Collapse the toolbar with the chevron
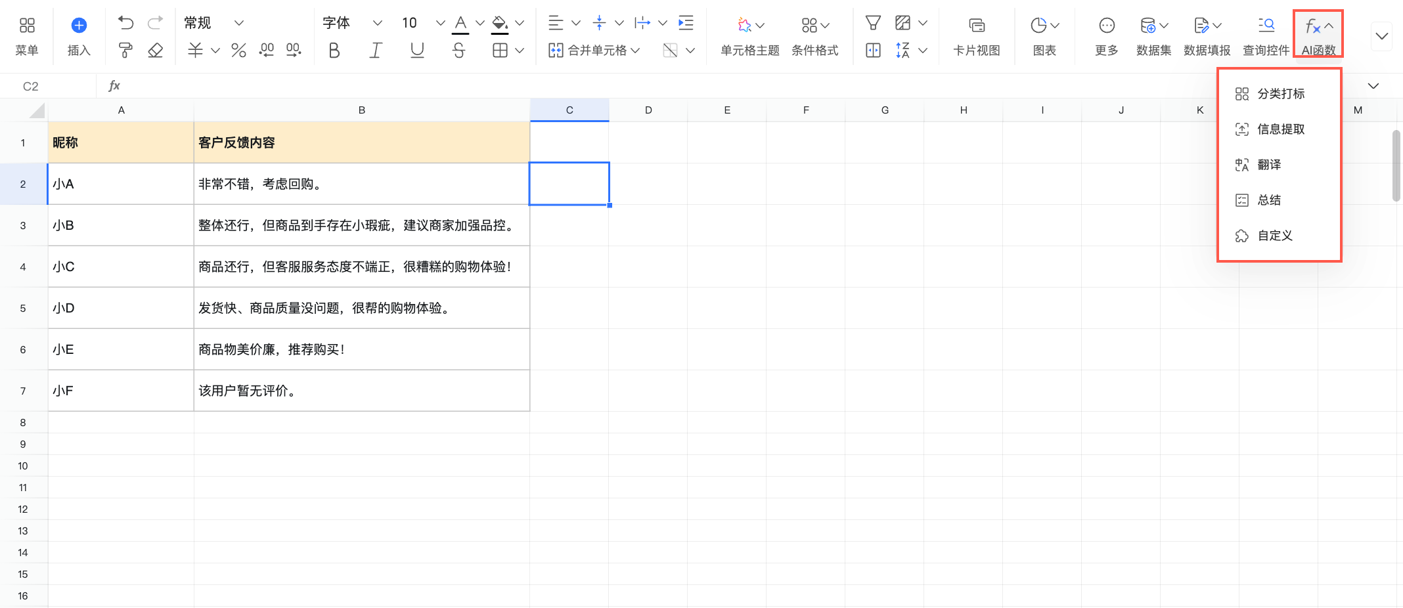Image resolution: width=1403 pixels, height=608 pixels. (1382, 36)
